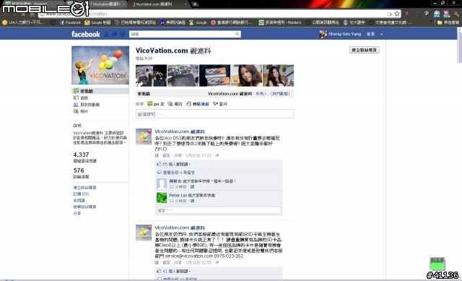Image resolution: width=462 pixels, height=281 pixels.
Task: Click the blue ghost extension icon
Action: click(437, 14)
